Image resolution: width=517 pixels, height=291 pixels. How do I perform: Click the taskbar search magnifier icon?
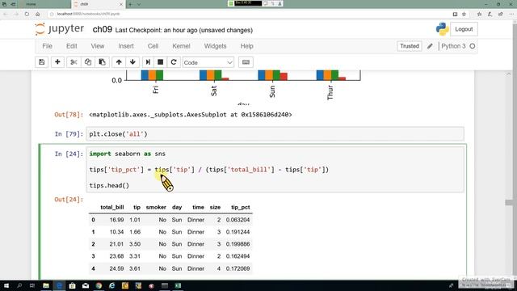pos(19,285)
